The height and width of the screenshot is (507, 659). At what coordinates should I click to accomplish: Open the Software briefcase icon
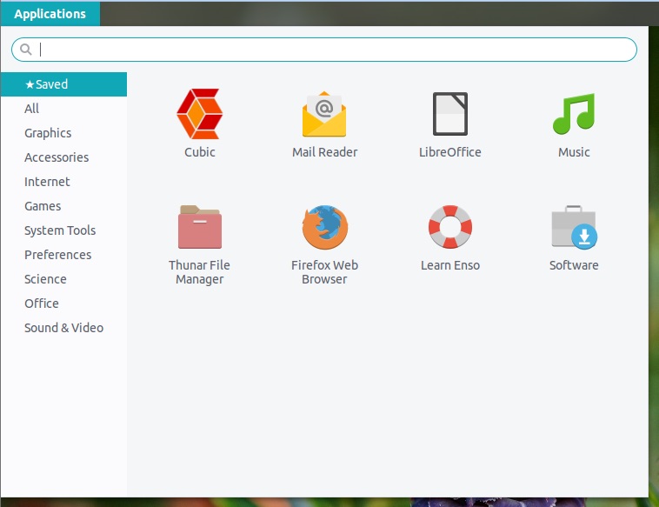pos(574,227)
